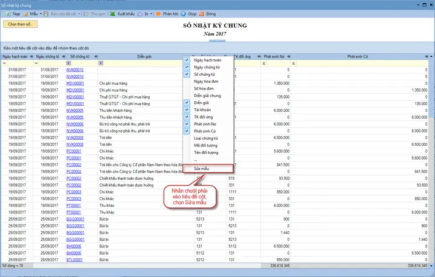Open PT00001 link with debit 6.000.000
This screenshot has width=435, height=277.
click(x=74, y=206)
